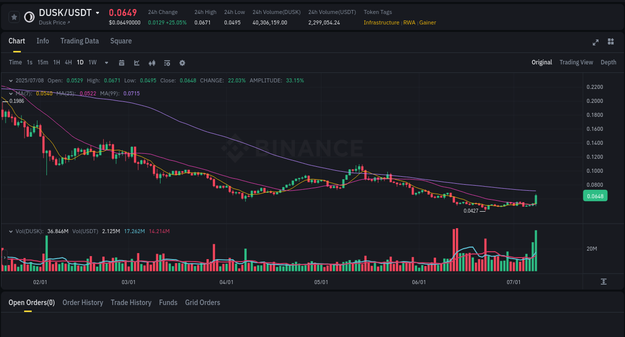
Task: Click the 0.0648 price label on axis
Action: click(595, 196)
